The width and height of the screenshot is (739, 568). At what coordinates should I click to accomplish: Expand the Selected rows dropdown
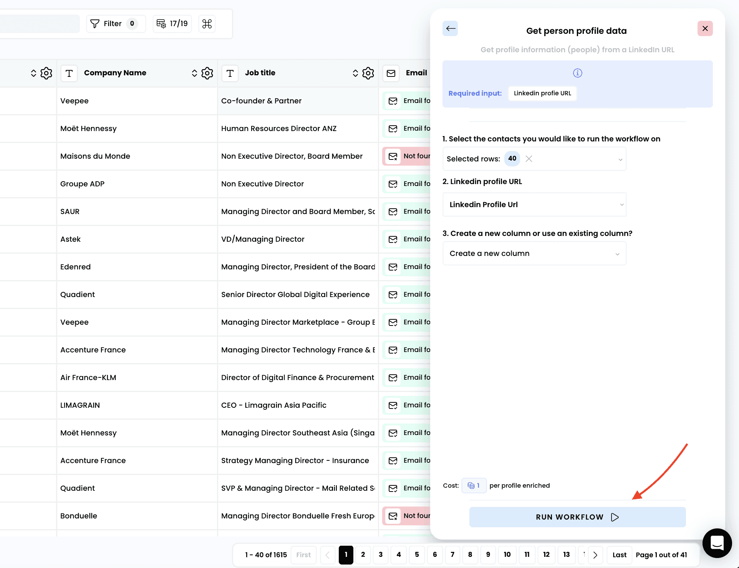[x=620, y=159]
